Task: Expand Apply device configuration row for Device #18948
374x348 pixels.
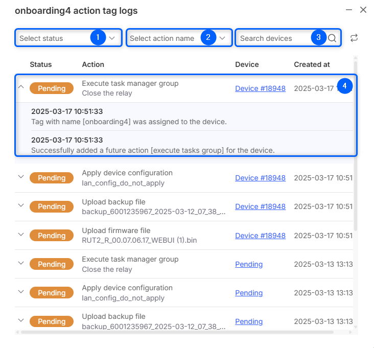Action: click(21, 177)
